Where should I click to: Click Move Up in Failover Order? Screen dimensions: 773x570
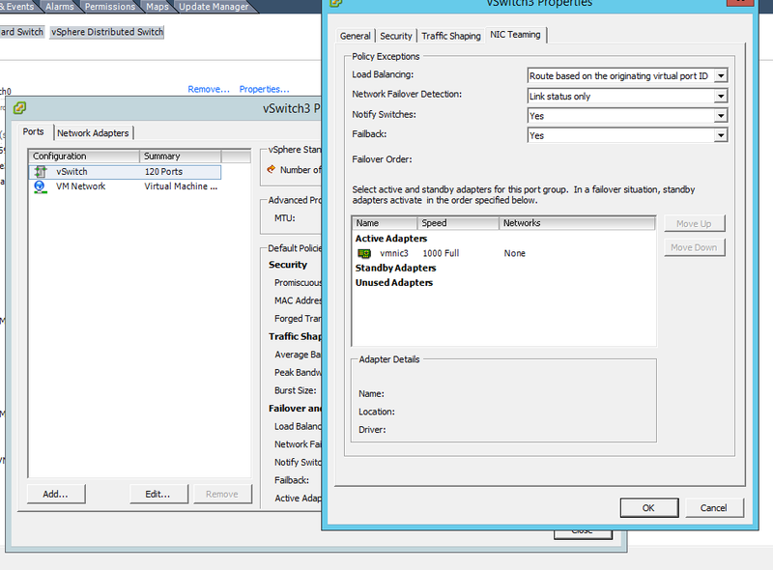[695, 223]
